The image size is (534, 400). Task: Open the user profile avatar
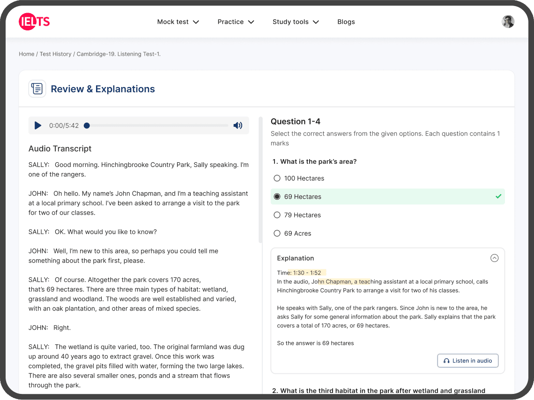[x=508, y=22]
